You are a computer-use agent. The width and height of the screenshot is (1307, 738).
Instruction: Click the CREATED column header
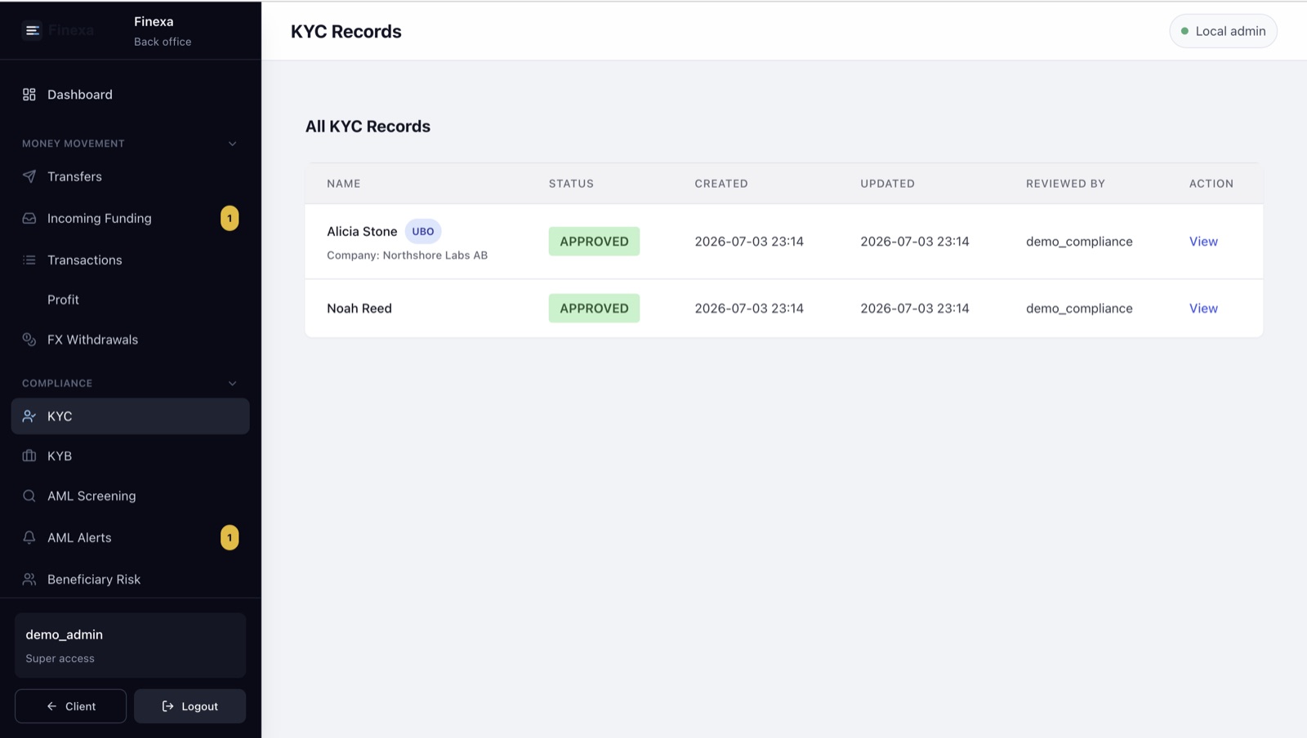[721, 184]
